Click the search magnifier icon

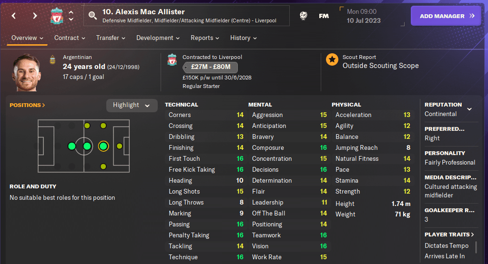coord(92,16)
